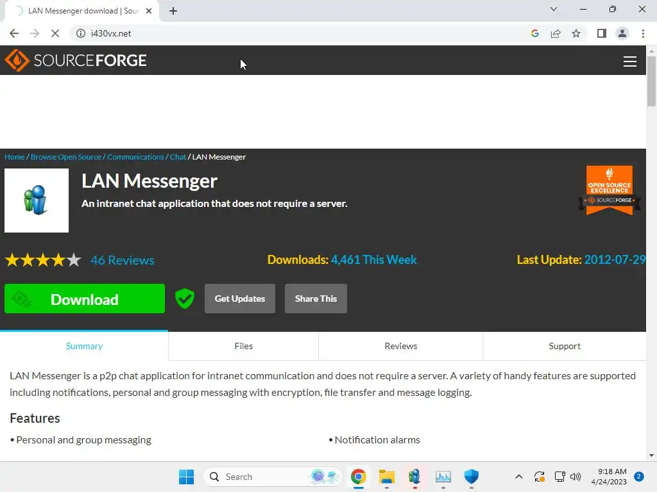Click Browse Open Source breadcrumb
This screenshot has height=492, width=657.
[x=66, y=157]
